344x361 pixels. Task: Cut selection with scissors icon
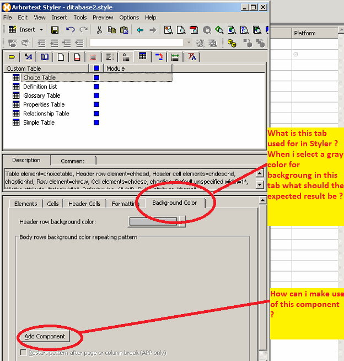pyautogui.click(x=99, y=30)
